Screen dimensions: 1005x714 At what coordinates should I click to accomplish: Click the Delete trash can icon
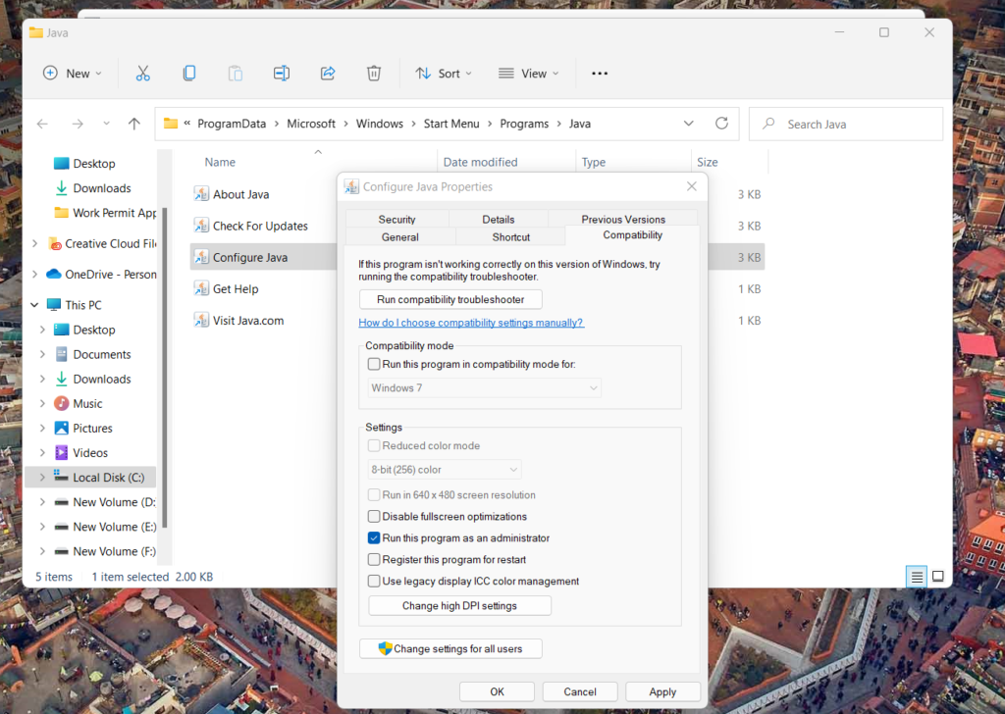coord(374,74)
